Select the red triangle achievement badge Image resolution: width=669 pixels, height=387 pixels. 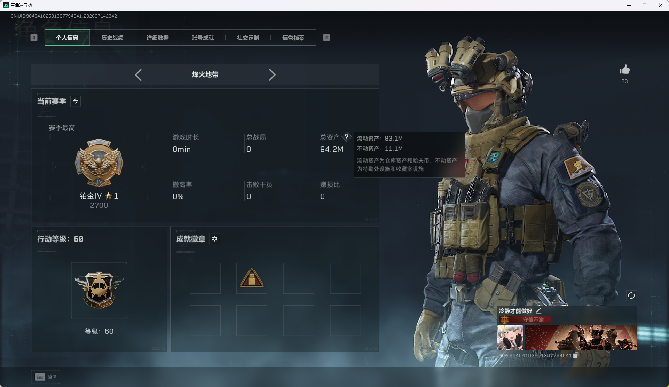(x=252, y=278)
